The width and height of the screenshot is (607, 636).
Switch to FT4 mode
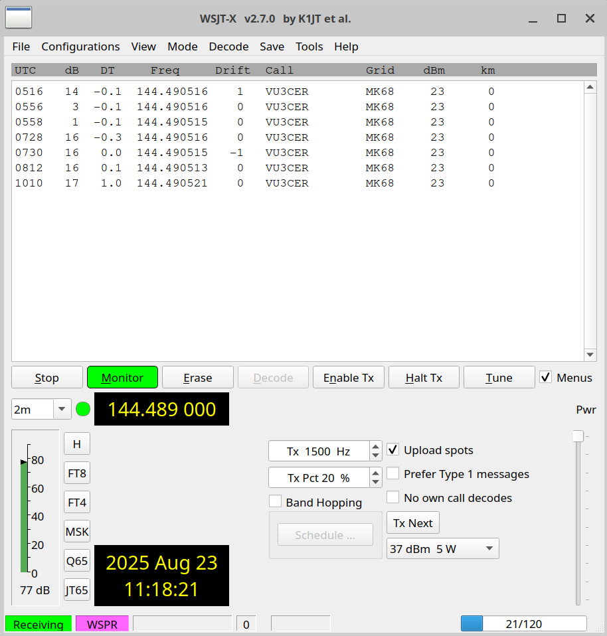click(76, 502)
